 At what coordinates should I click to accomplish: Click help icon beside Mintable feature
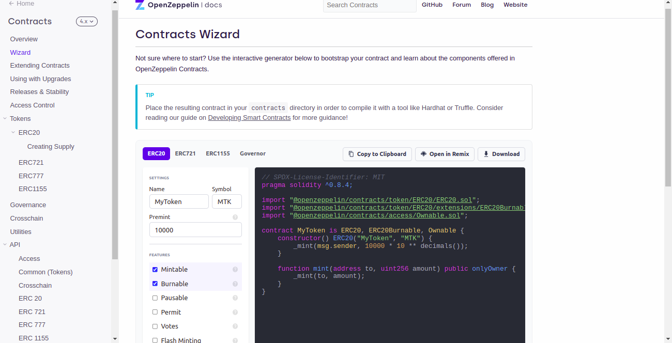235,270
